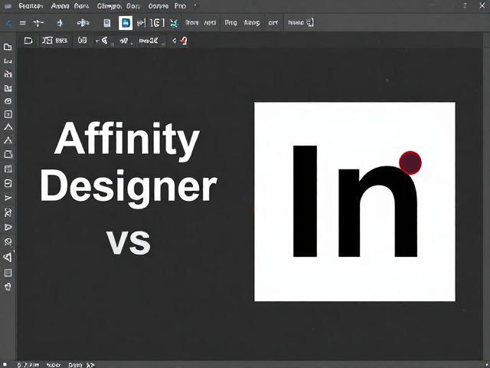
Task: Click the bracketed 1[E] toolbar icon
Action: coord(157,22)
